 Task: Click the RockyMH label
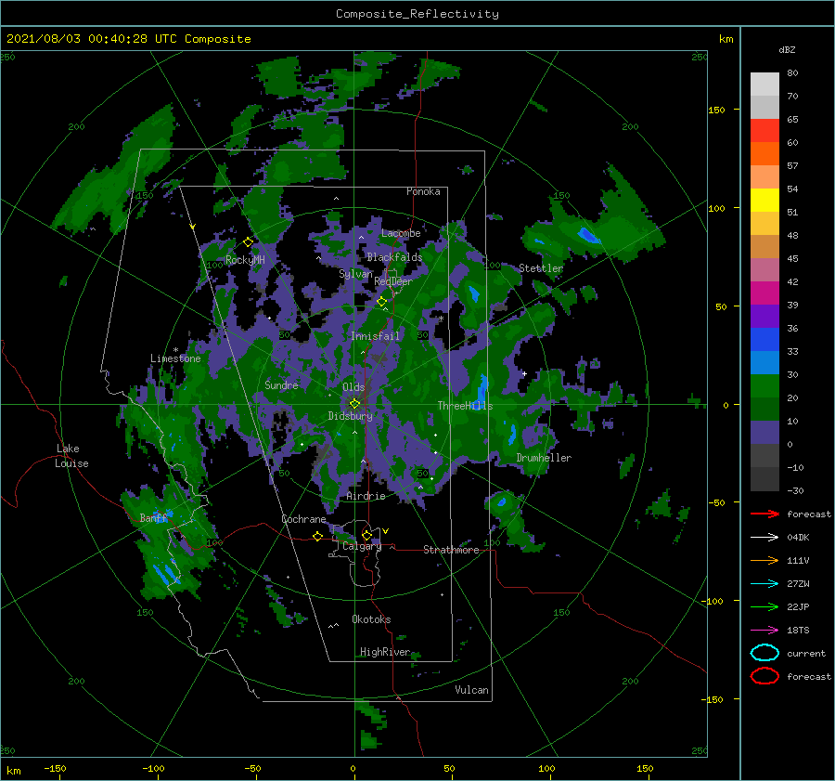(245, 260)
